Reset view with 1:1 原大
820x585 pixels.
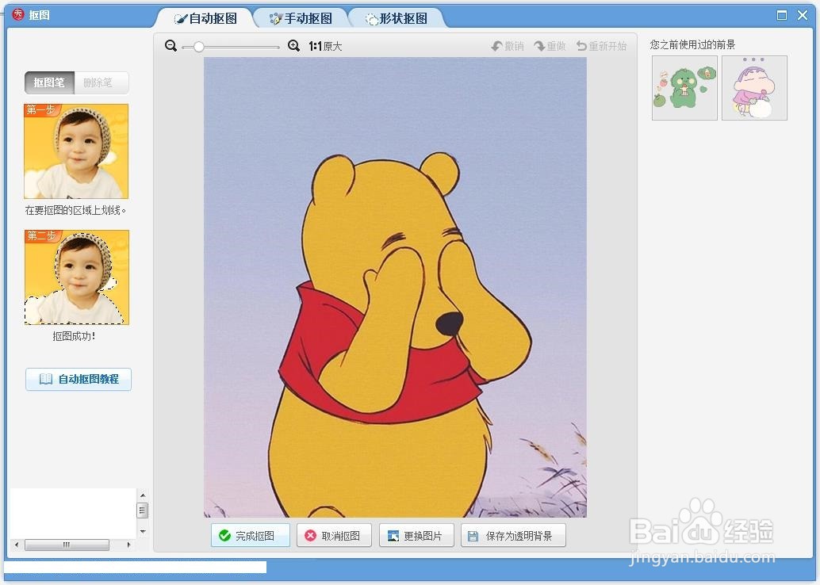tap(325, 46)
